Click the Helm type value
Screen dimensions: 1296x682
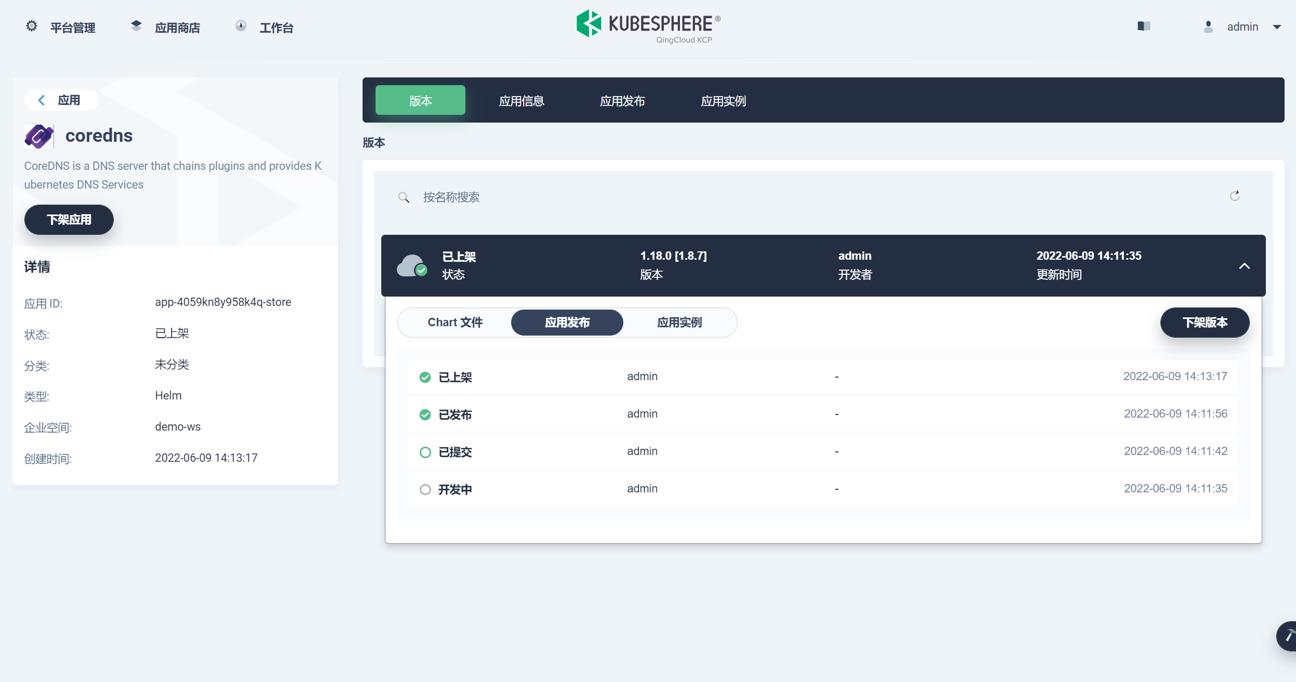coord(168,395)
